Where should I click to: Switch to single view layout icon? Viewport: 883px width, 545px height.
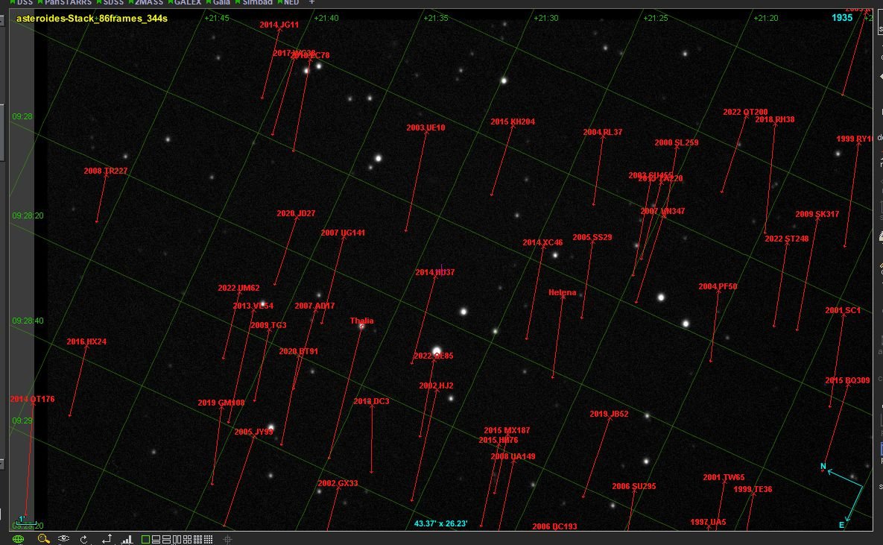click(145, 539)
